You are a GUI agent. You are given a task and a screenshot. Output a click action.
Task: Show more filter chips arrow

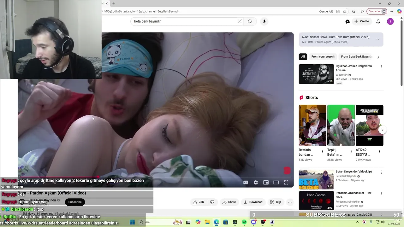click(378, 57)
